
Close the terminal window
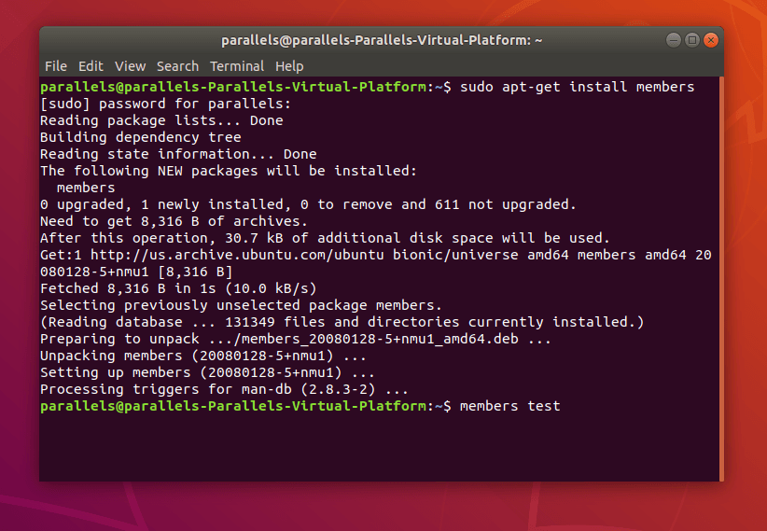[711, 40]
